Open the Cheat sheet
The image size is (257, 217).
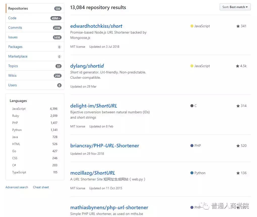(41, 187)
